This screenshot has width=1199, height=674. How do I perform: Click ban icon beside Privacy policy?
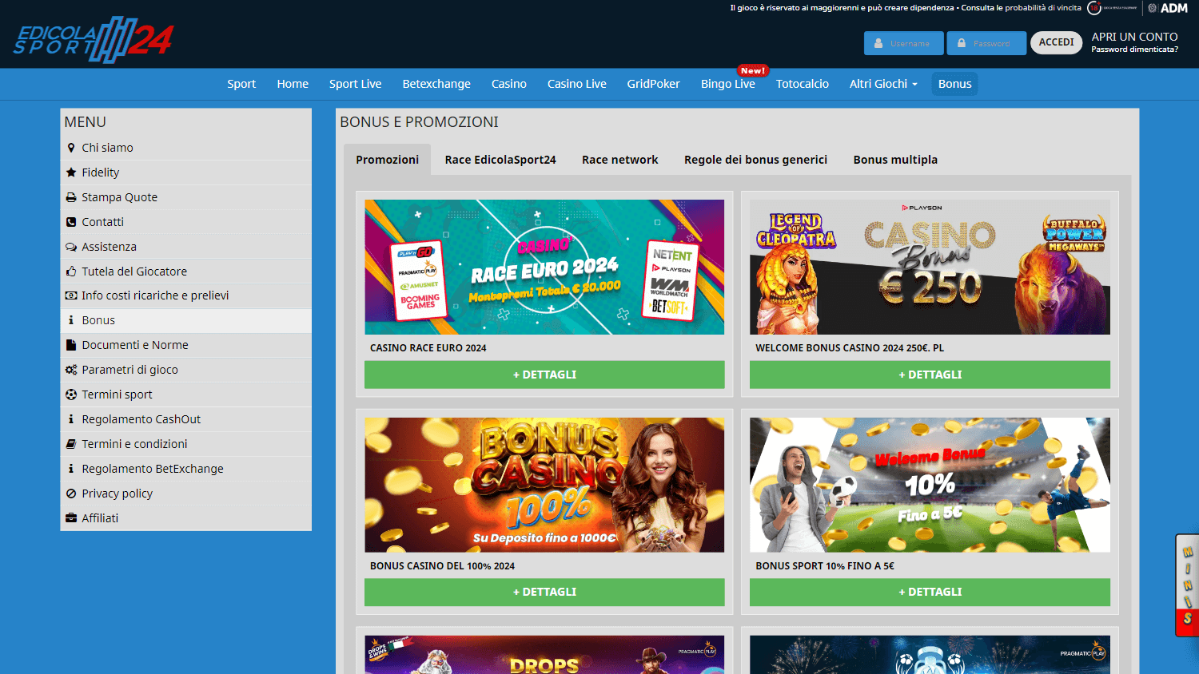point(71,494)
